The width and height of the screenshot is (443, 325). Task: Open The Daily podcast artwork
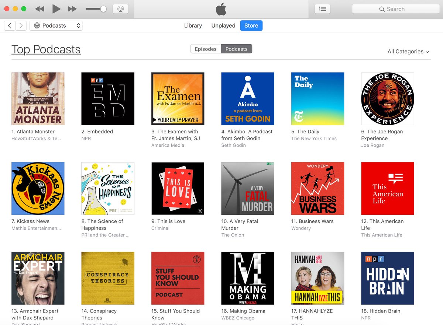318,99
